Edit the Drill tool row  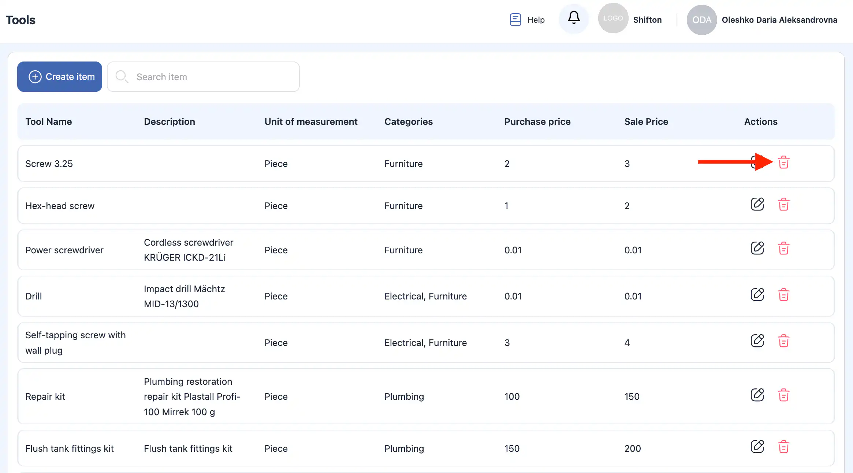757,295
